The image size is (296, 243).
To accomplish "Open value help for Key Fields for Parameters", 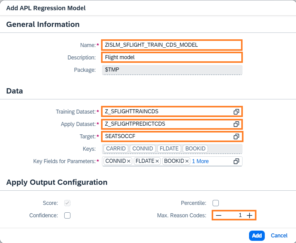I will point(236,161).
